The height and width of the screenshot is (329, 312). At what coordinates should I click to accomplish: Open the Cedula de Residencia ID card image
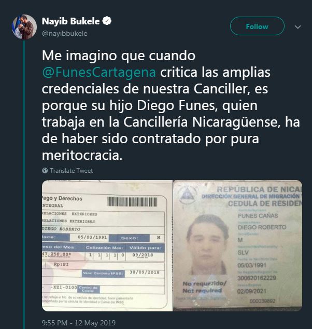tap(237, 245)
